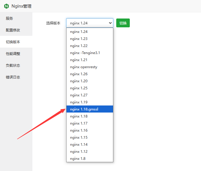Choose nginx 1.27 from the list
This screenshot has height=171, width=201.
[x=90, y=95]
